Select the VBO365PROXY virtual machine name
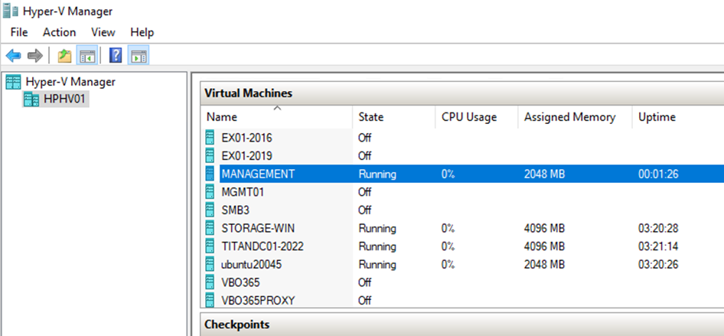 tap(258, 301)
